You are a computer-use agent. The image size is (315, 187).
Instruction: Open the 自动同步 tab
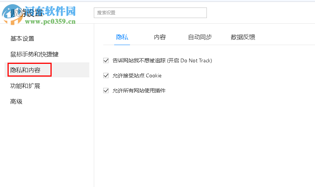pyautogui.click(x=200, y=37)
